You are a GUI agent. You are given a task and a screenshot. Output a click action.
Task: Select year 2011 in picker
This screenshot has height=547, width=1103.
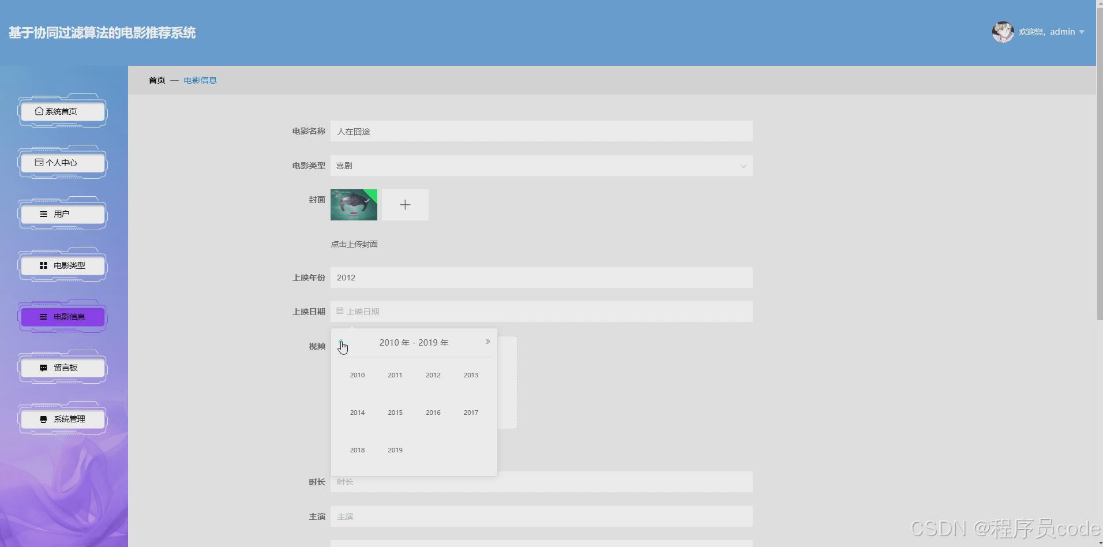(395, 375)
